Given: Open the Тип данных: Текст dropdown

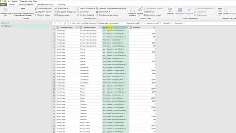Looking at the screenshot, I should click(62, 8).
